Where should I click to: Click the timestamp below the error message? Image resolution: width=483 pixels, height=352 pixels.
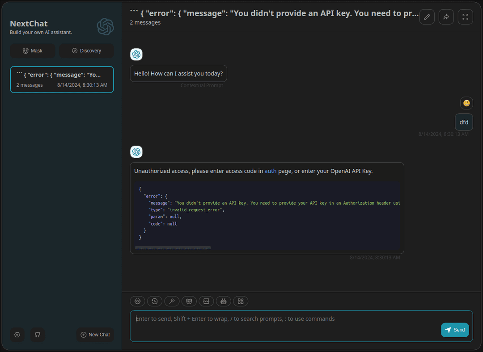point(375,258)
